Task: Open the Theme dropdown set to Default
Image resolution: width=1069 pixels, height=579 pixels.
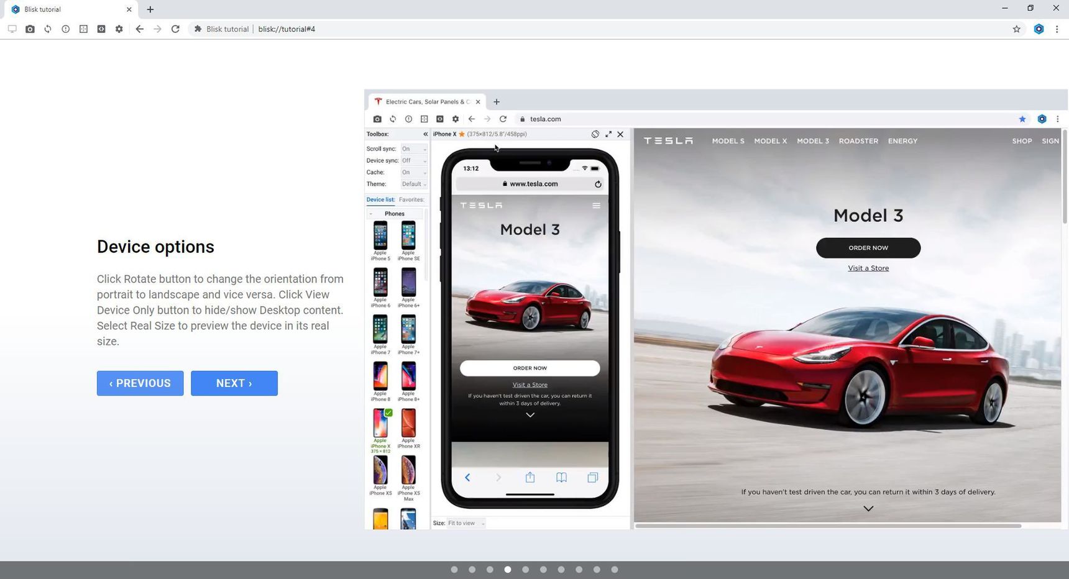Action: point(414,185)
